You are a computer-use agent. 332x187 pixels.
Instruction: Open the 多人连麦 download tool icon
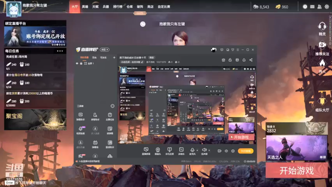95,130
